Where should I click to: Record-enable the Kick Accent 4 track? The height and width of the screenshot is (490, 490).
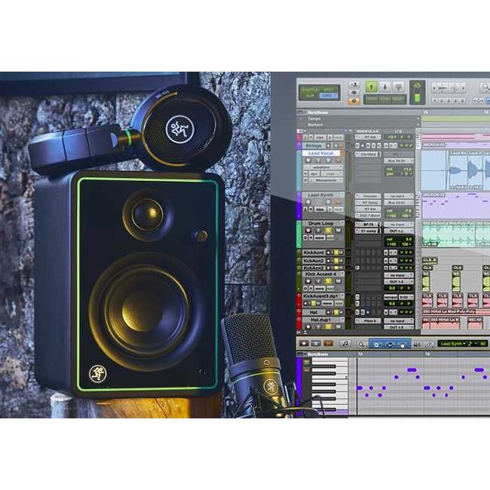pyautogui.click(x=308, y=282)
